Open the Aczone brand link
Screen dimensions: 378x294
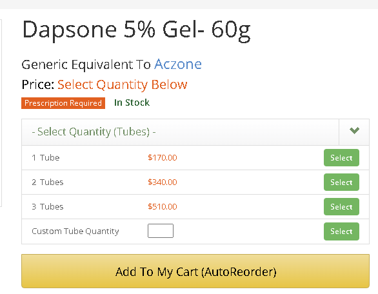click(178, 64)
